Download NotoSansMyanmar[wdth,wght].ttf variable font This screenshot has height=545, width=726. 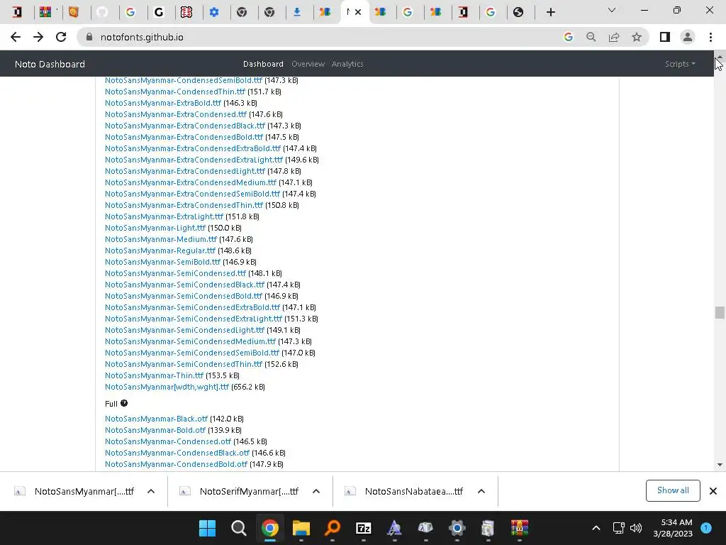167,387
